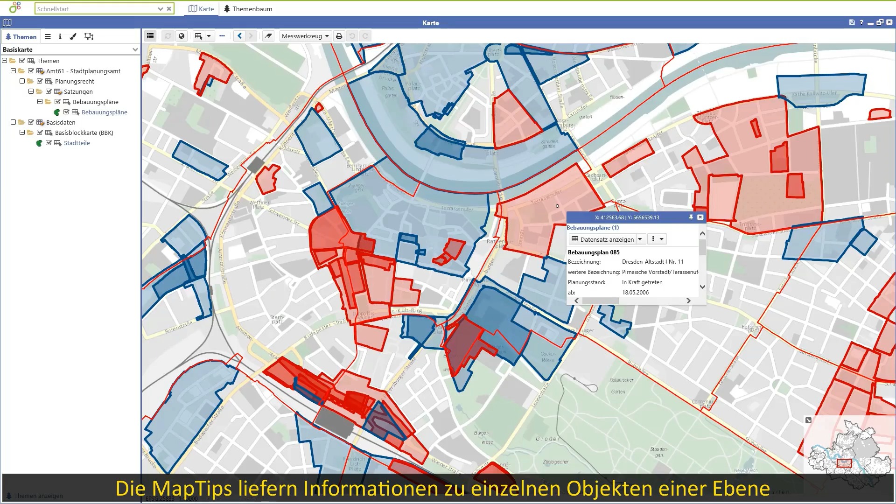Toggle the Satzungen layer checkbox
This screenshot has width=896, height=504.
coord(49,91)
